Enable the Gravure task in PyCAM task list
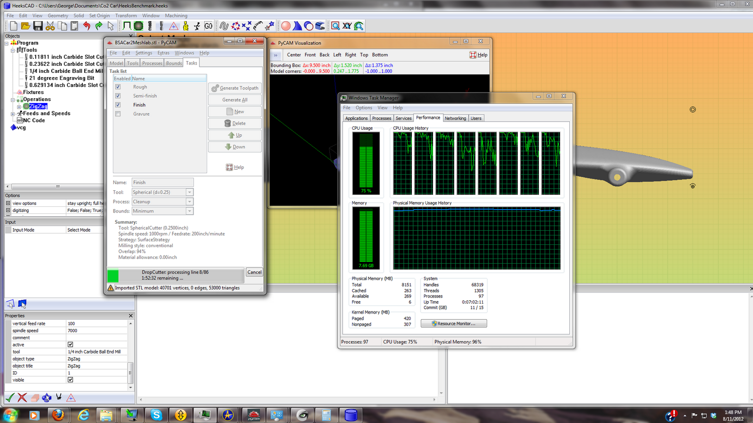The image size is (753, 423). point(118,114)
